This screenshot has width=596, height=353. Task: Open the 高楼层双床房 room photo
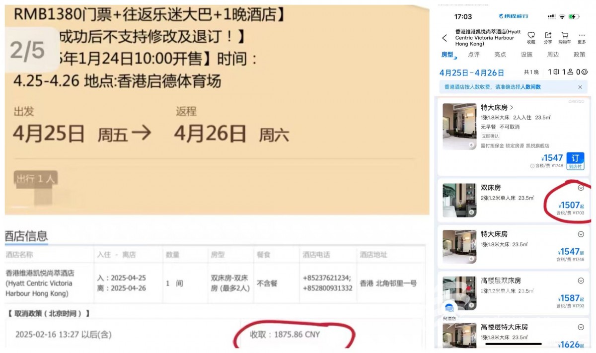[459, 293]
